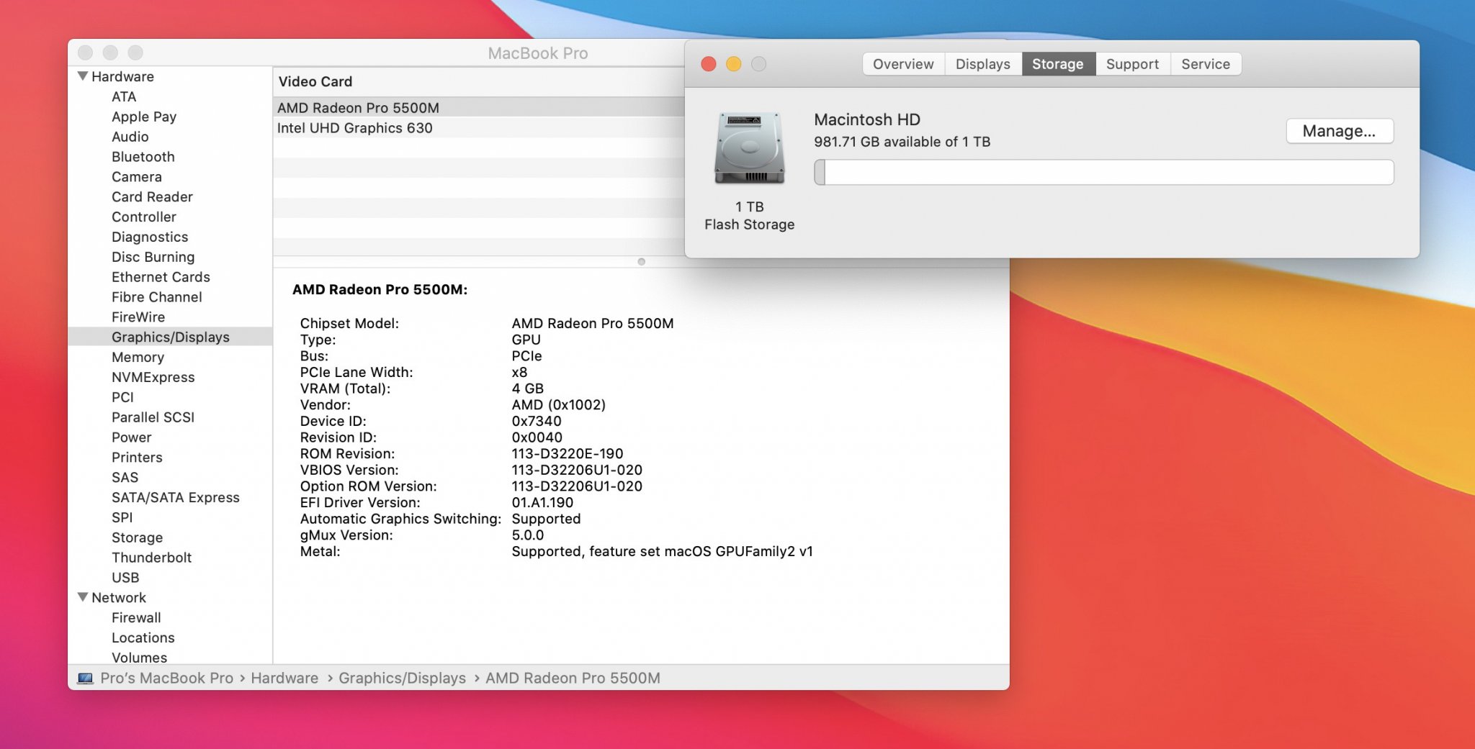The image size is (1475, 749).
Task: Select Thunderbolt in the sidebar
Action: (151, 558)
